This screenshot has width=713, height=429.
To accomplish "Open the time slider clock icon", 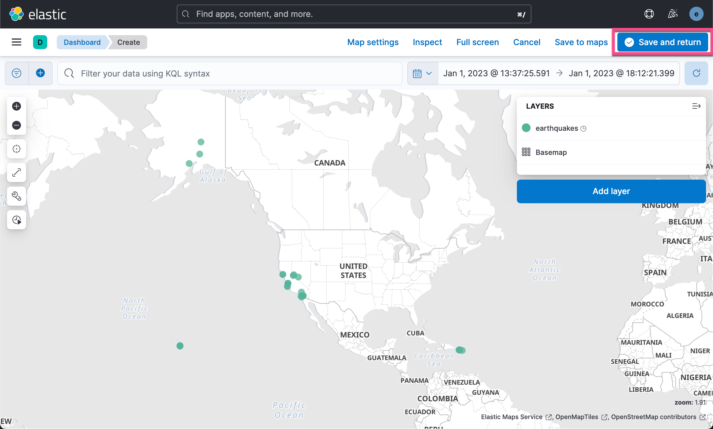I will pos(16,220).
